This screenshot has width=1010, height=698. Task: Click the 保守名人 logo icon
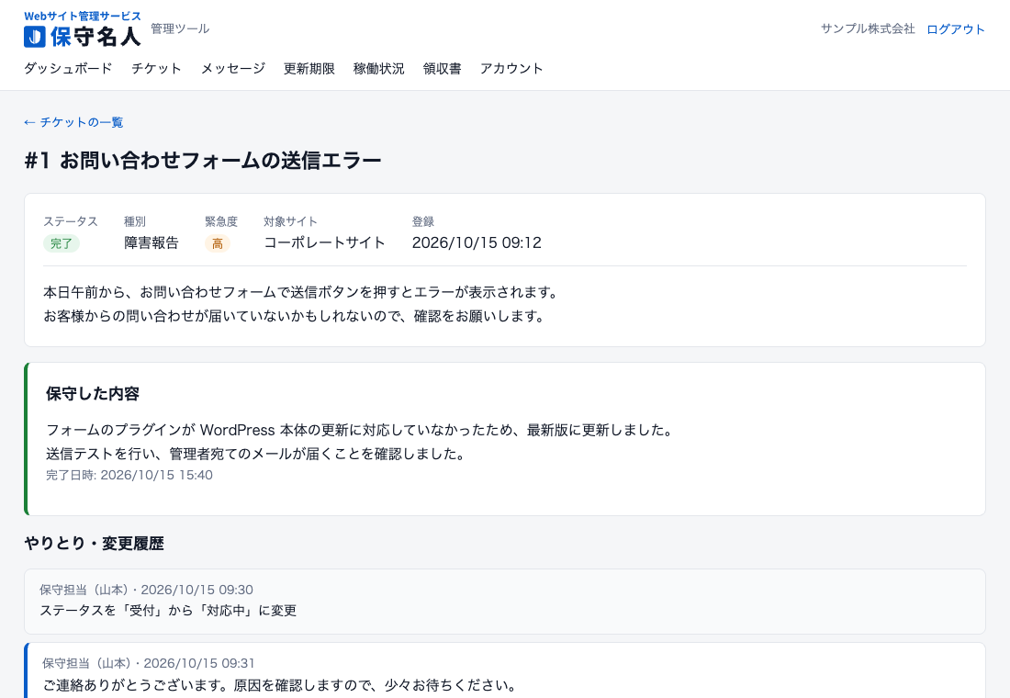point(35,37)
